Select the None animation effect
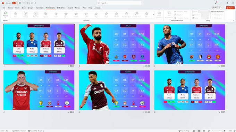Viewport: 236px width, 132px height. pyautogui.click(x=16, y=15)
